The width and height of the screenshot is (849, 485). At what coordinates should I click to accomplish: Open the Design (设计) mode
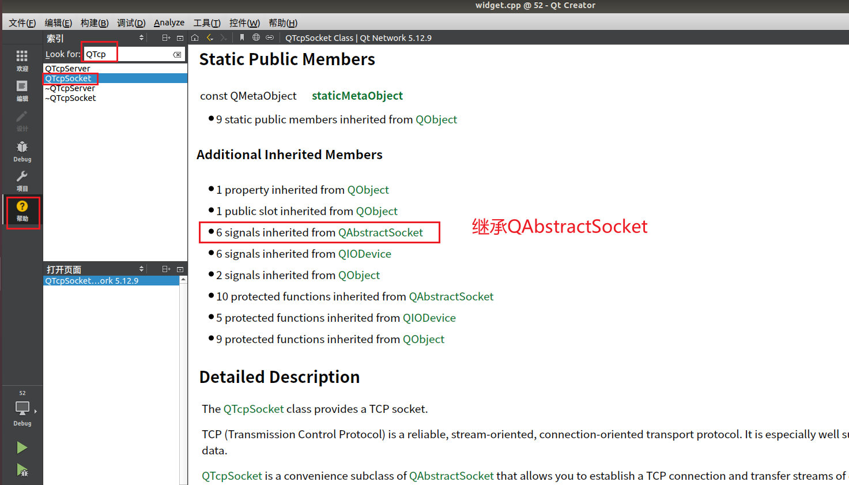(22, 121)
